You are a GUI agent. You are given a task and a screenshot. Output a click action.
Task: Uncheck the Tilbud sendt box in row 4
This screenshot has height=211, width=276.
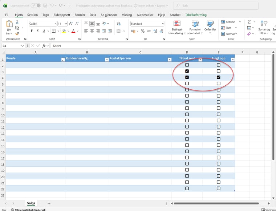tap(187, 77)
